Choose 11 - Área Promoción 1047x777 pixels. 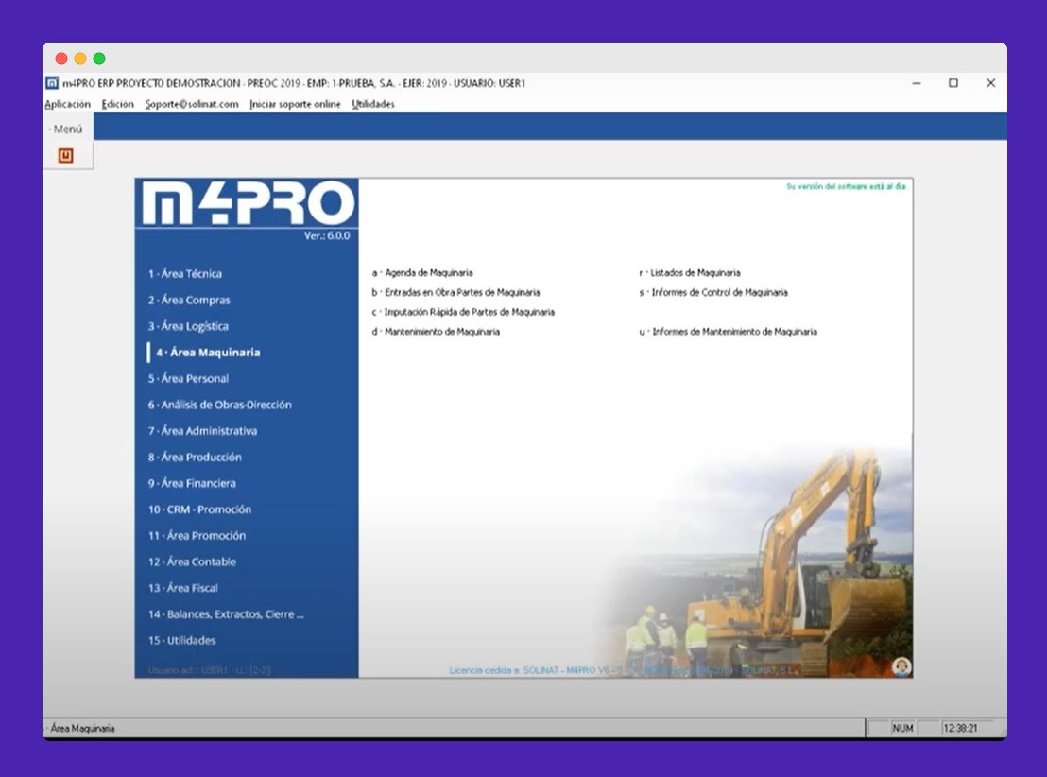(197, 536)
